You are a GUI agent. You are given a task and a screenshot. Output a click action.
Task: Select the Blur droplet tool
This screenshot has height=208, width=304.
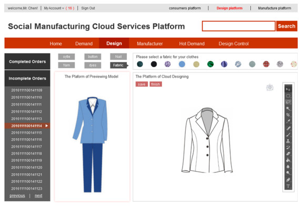[x=288, y=167]
